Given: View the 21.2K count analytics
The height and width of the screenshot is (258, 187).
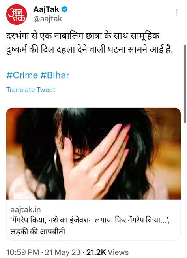Looking at the screenshot, I should click(x=96, y=252).
